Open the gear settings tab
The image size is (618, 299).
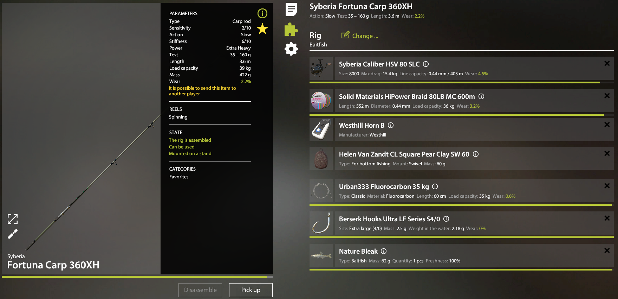coord(291,49)
